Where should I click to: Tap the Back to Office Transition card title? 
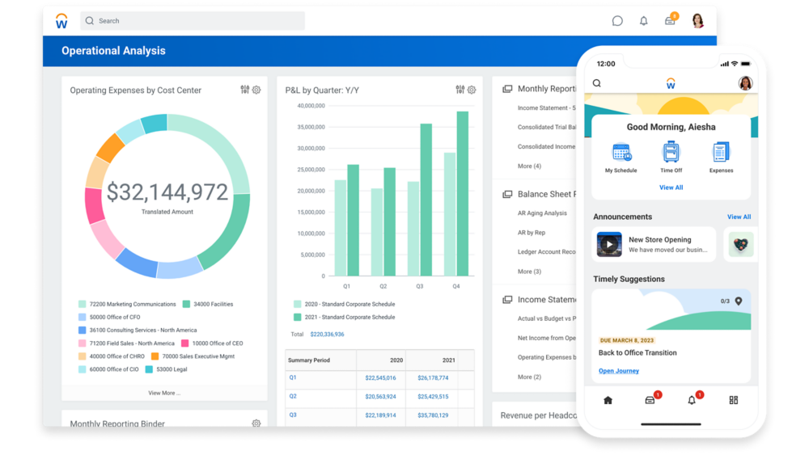pos(637,353)
